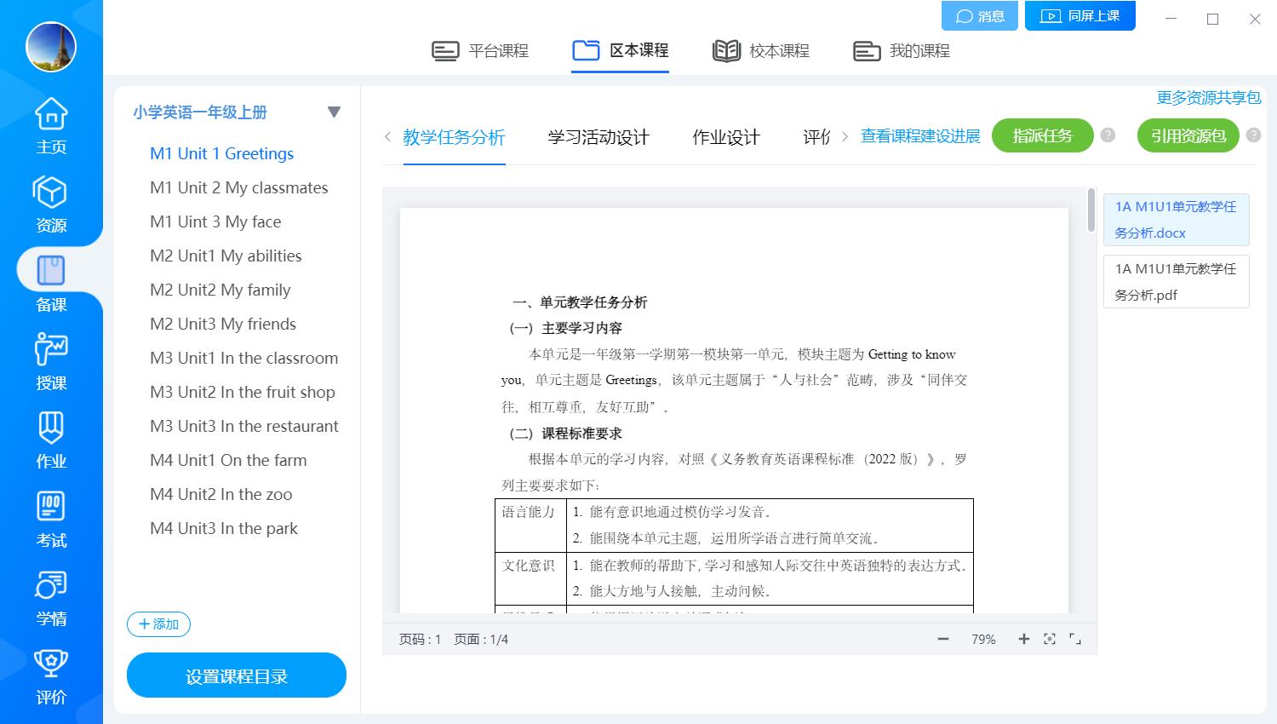Click the user profile avatar
This screenshot has height=724, width=1277.
pos(51,46)
